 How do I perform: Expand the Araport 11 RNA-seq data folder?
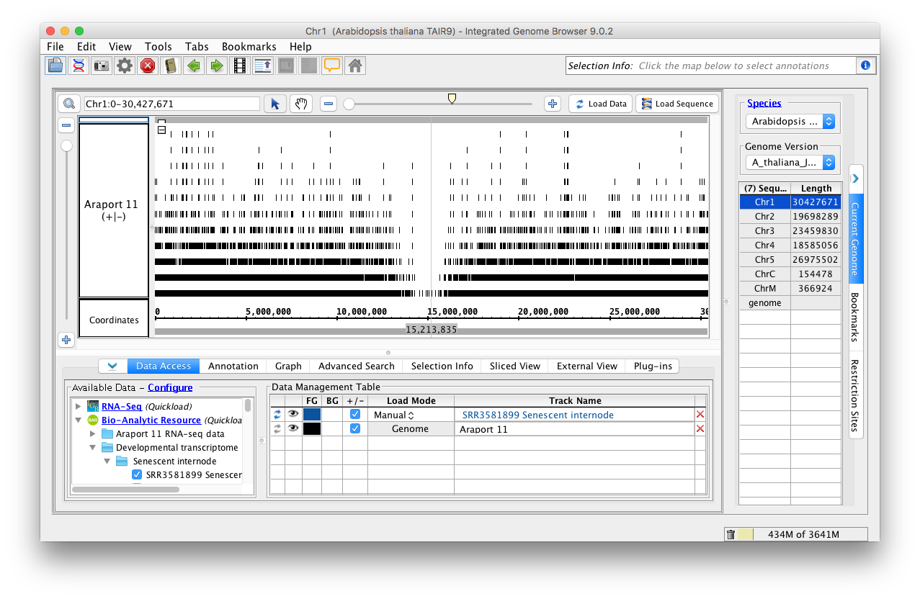click(92, 434)
